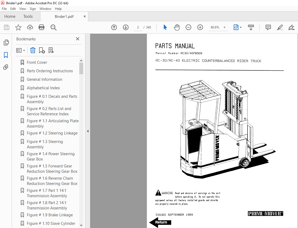Open the Find text magnifier
The height and width of the screenshot is (228, 298).
pos(53,27)
